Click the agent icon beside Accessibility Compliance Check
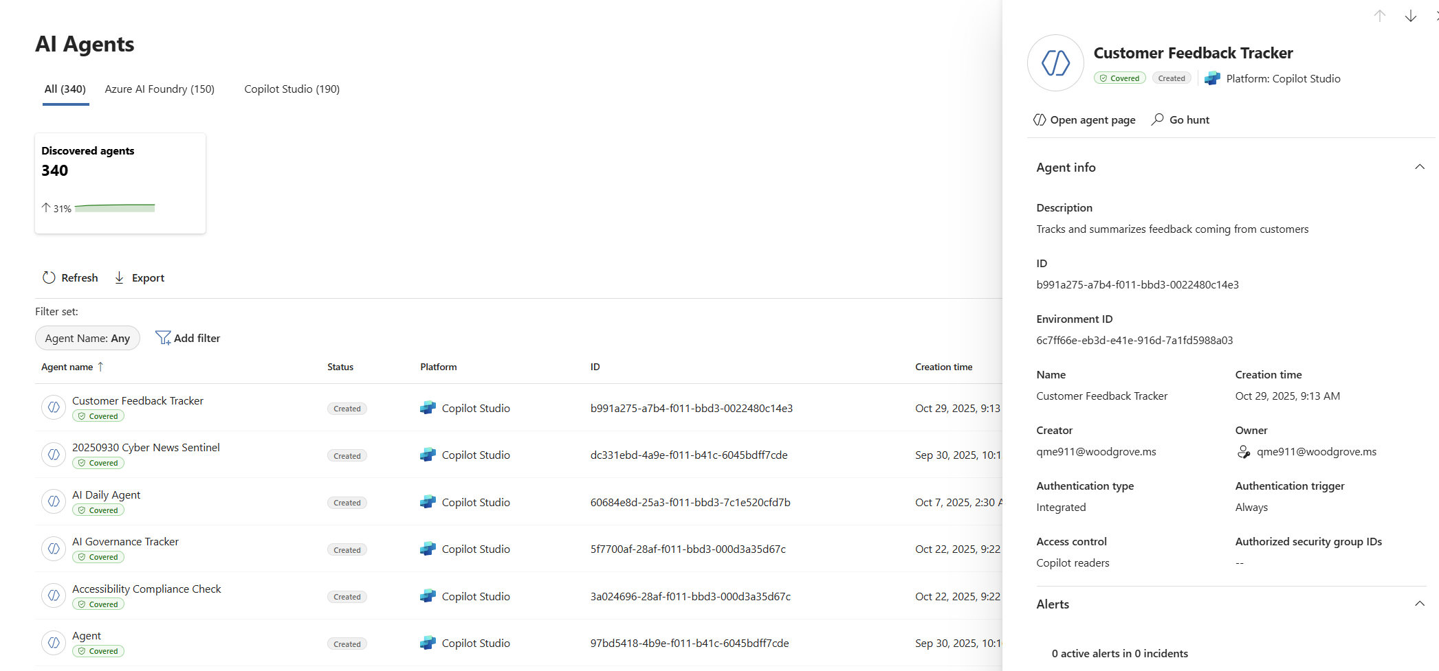1439x671 pixels. pos(54,595)
